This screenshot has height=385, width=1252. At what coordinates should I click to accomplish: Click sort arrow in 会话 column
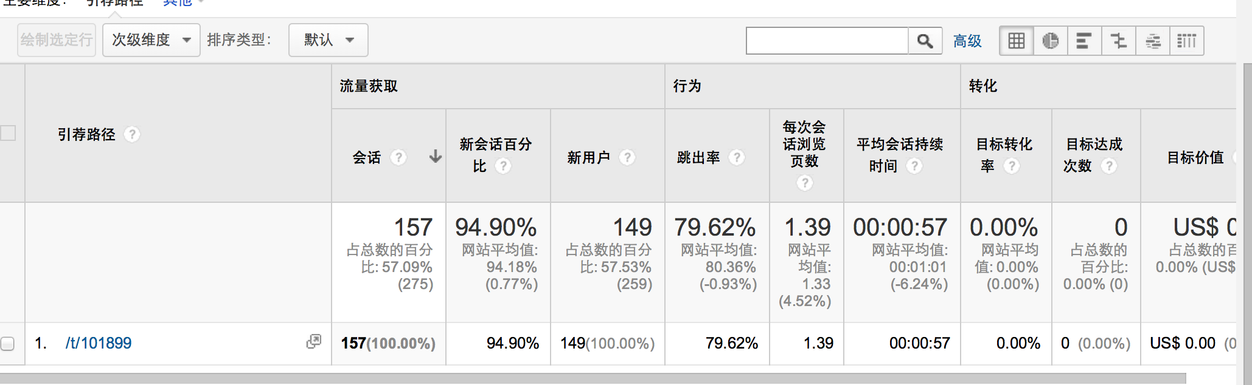[435, 157]
